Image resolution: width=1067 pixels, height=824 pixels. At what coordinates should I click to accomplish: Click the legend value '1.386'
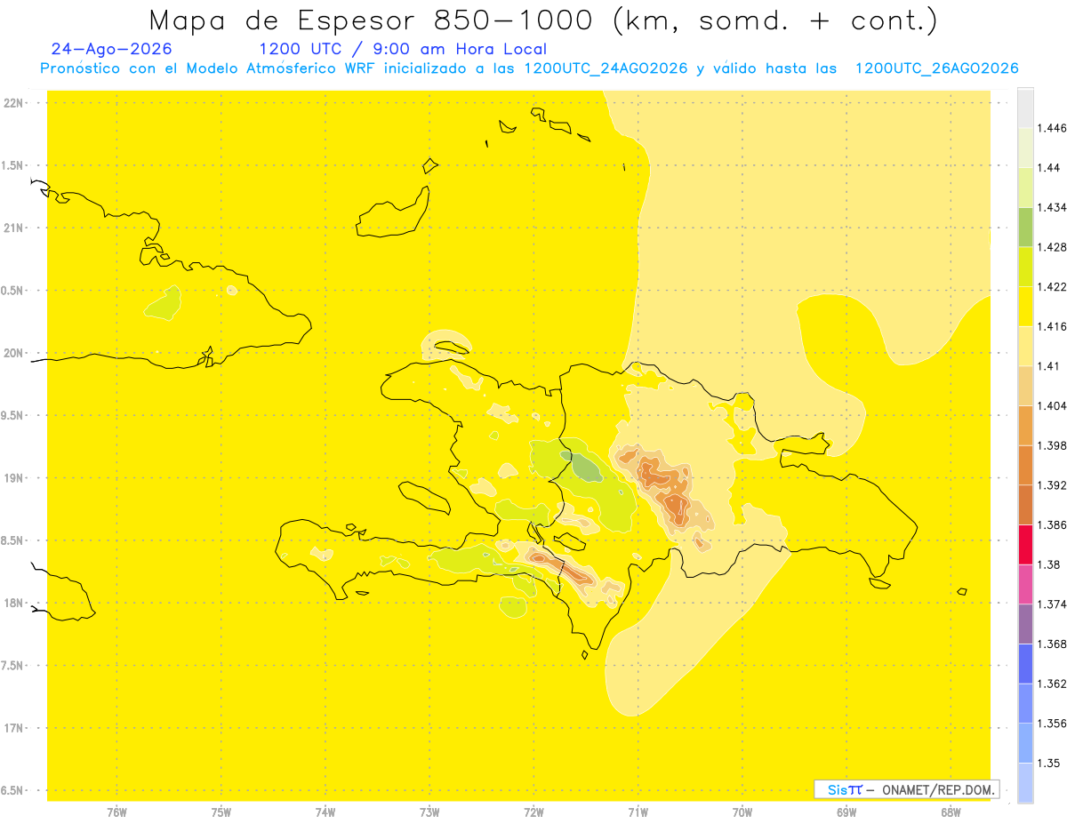click(1052, 524)
